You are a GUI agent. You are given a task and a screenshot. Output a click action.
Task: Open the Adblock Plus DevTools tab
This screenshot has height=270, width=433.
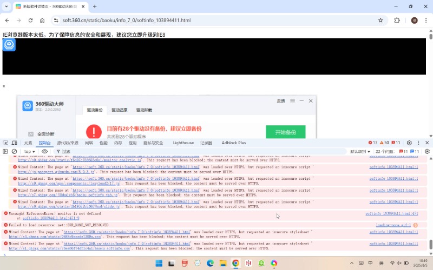click(234, 143)
